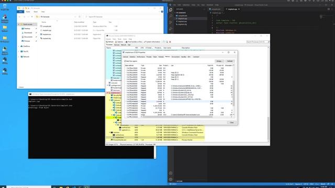
Task: Click the Refresh button in Memory tab
Action: [x=230, y=61]
